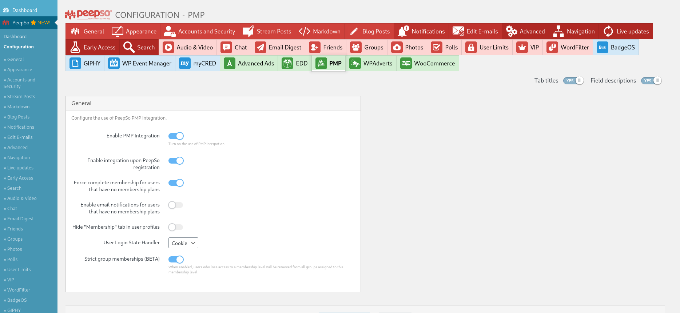
Task: Open the PMP configuration tab
Action: (329, 63)
